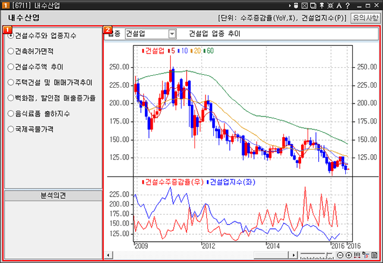Click the chart data count icon
383x263 pixels.
tap(366, 255)
